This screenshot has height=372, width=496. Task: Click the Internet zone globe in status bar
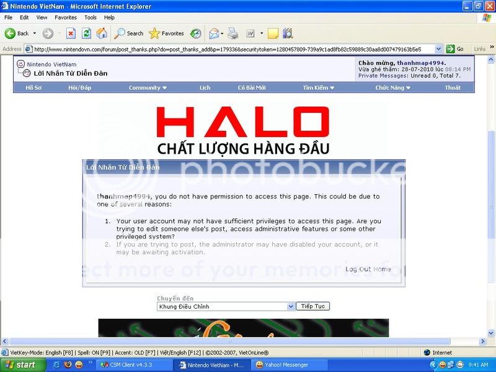[x=427, y=352]
